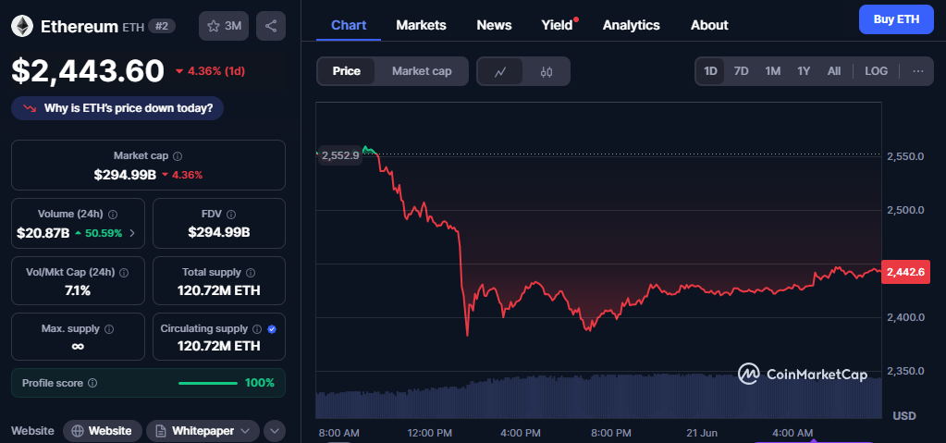
Task: Click the Buy ETH button
Action: pyautogui.click(x=896, y=19)
